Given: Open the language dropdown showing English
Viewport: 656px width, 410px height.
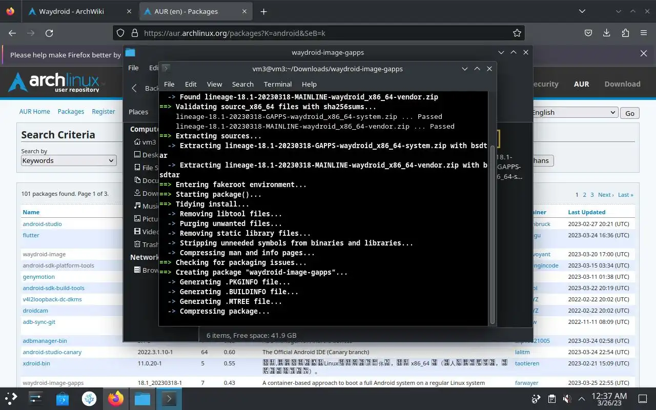Looking at the screenshot, I should [x=574, y=113].
